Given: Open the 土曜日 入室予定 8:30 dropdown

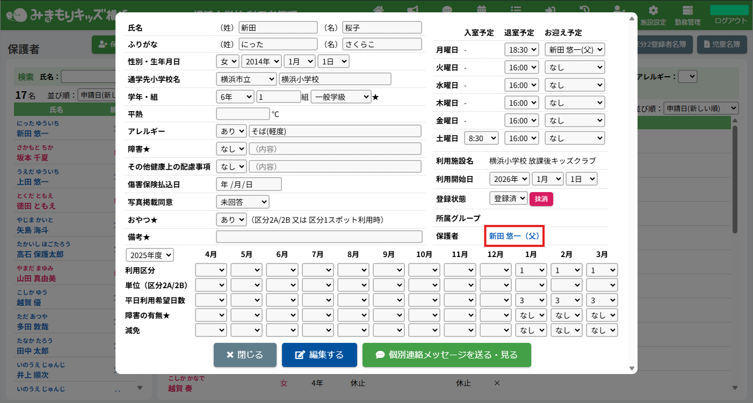Looking at the screenshot, I should 481,138.
